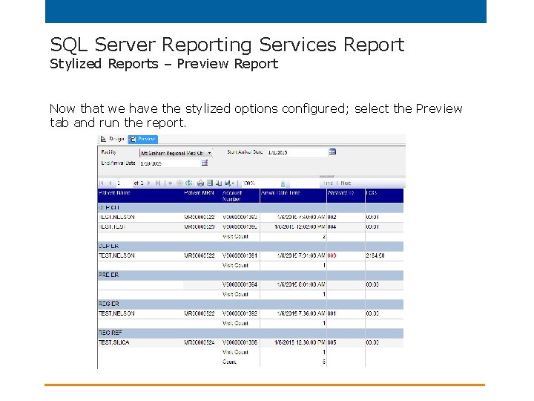Print the report
Screen dimensions: 534x401
click(200, 183)
